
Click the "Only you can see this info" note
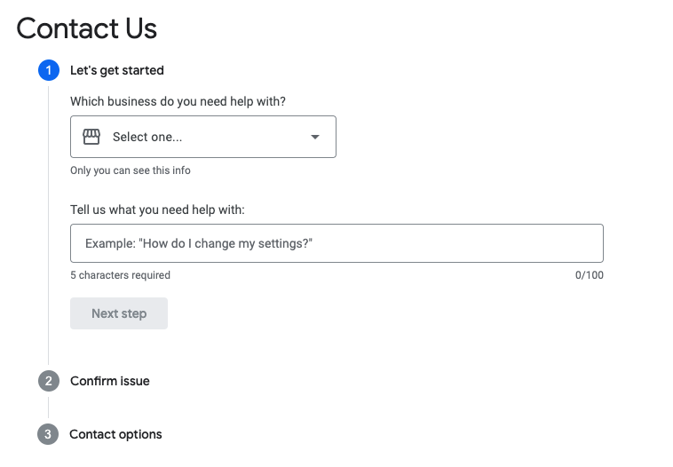coord(131,170)
